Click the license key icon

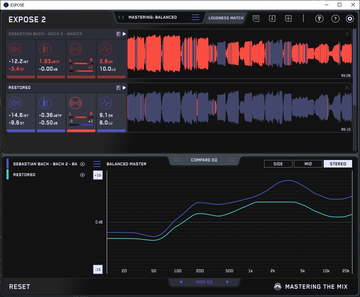(x=319, y=19)
